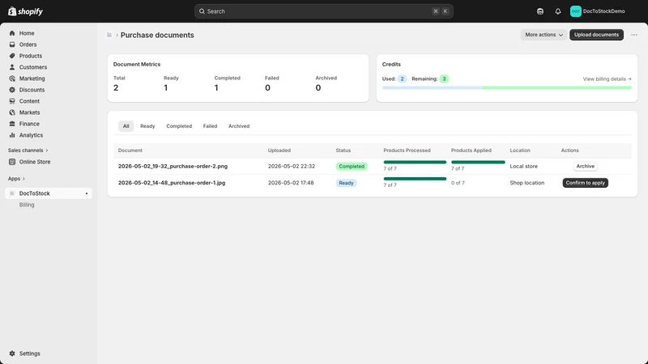Open the notifications bell
Screen dimensions: 648x364
558,11
